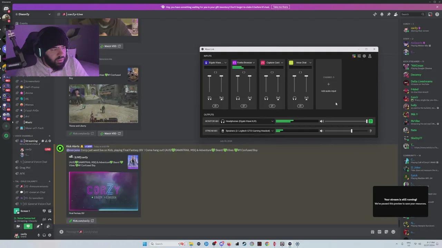The image size is (442, 248).
Task: Open Wave Link account profile icon
Action: pos(370,56)
